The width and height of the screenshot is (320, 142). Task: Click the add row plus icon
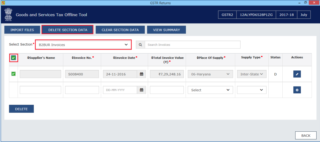297,90
